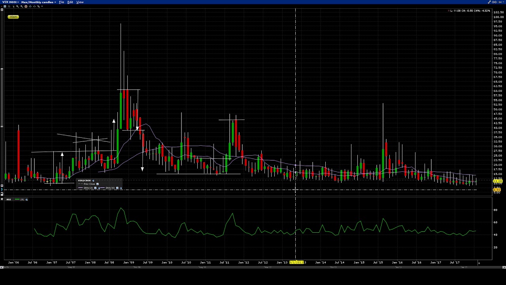Open the File menu
Screen dimensions: 506x285
tap(61, 2)
